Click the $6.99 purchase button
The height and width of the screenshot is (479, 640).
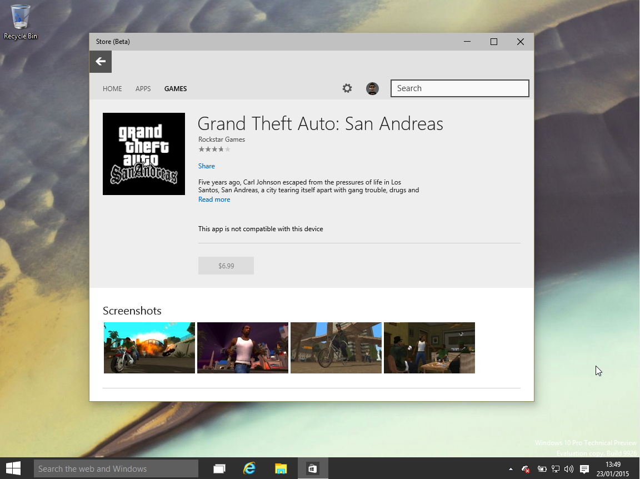pos(226,266)
